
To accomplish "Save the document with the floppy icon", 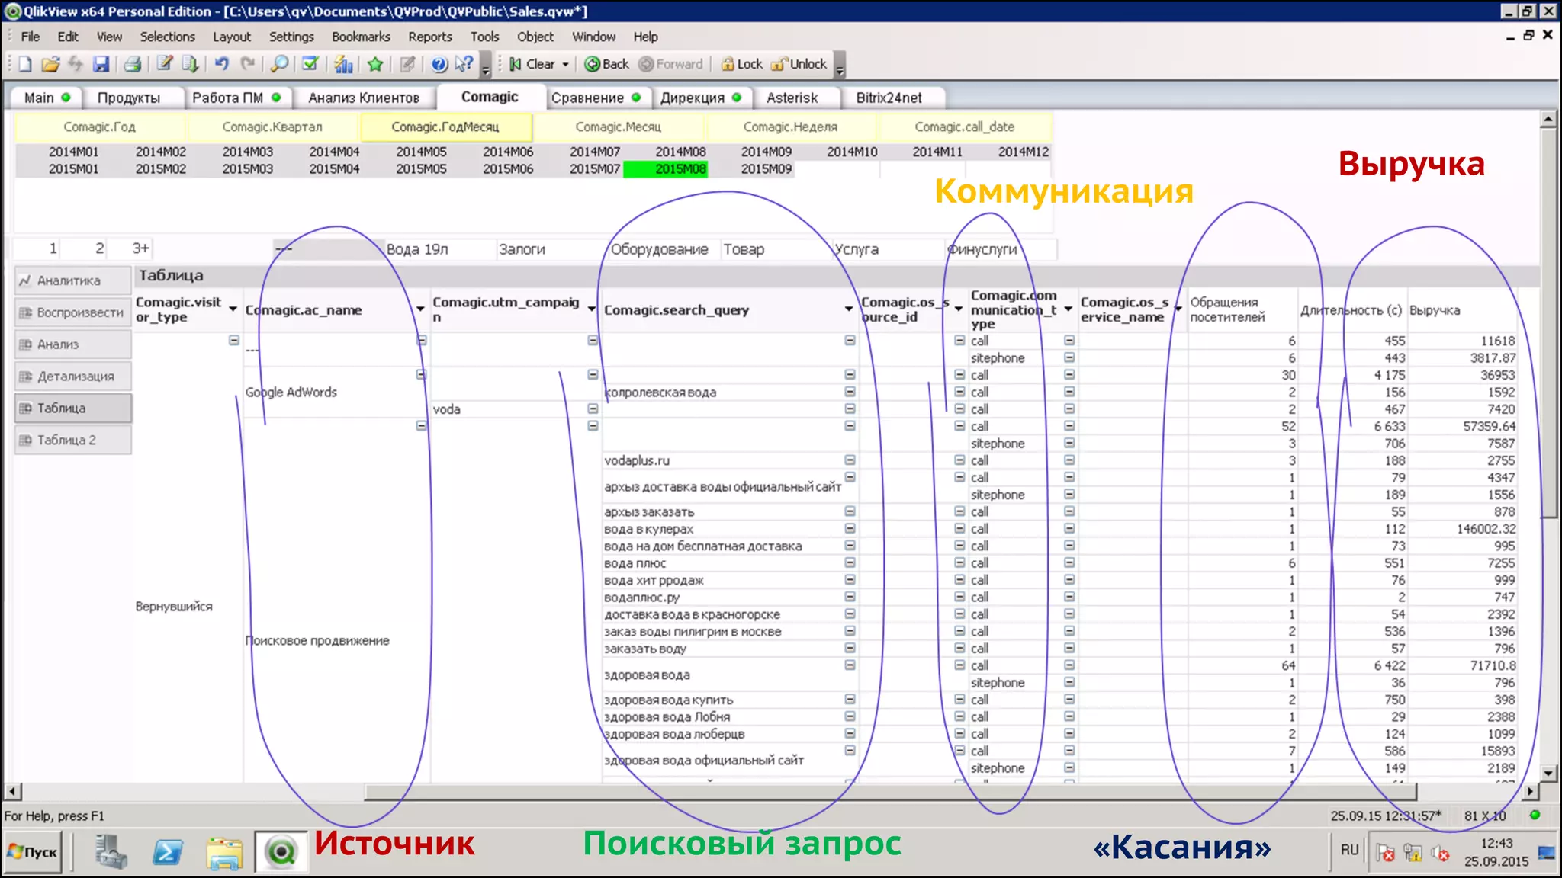I will click(x=101, y=64).
